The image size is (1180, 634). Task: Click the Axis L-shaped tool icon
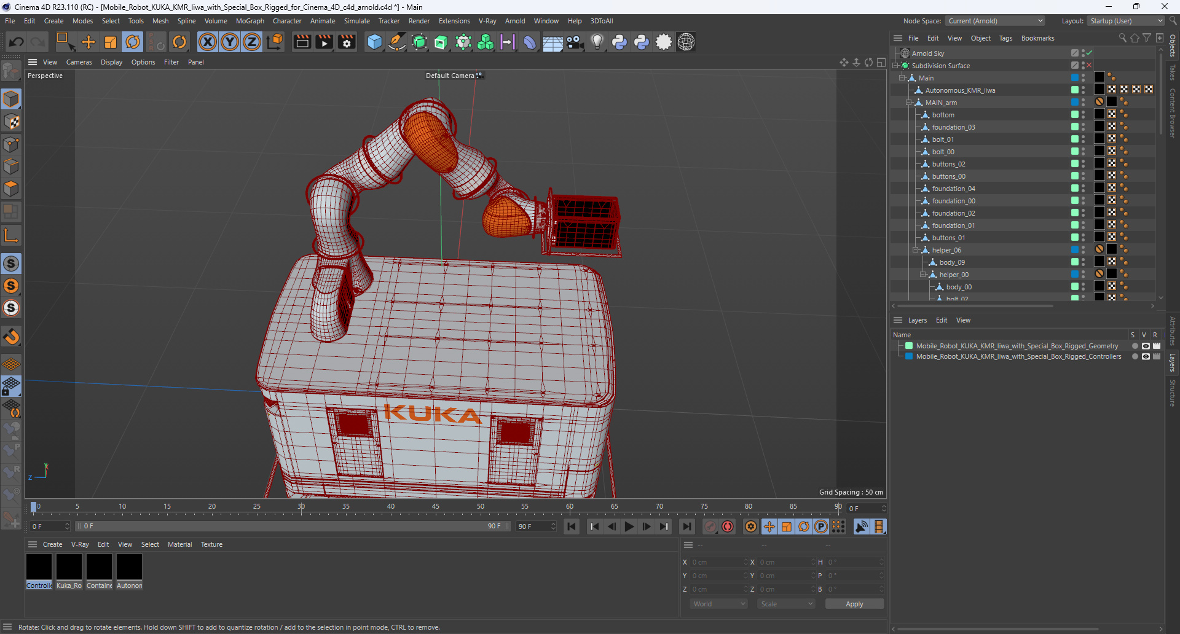click(11, 235)
